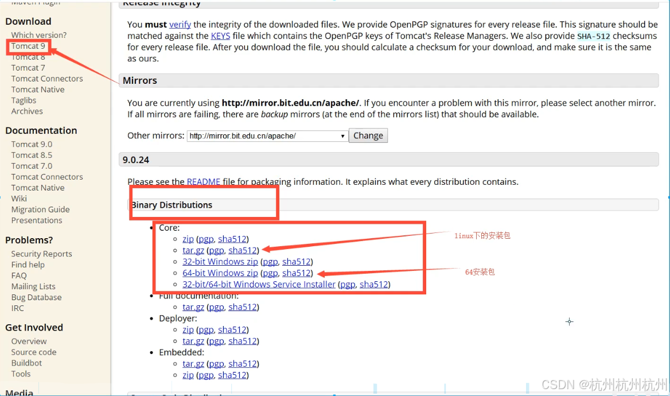Screen dimensions: 670x396
Task: Open the Other mirrors dropdown
Action: pyautogui.click(x=267, y=136)
